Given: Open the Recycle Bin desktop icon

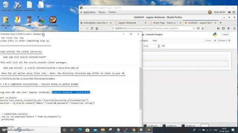Looking at the screenshot, I should 6,4.
